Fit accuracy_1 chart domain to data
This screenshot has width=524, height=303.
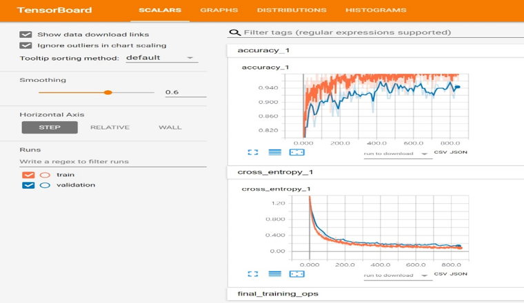click(x=296, y=153)
